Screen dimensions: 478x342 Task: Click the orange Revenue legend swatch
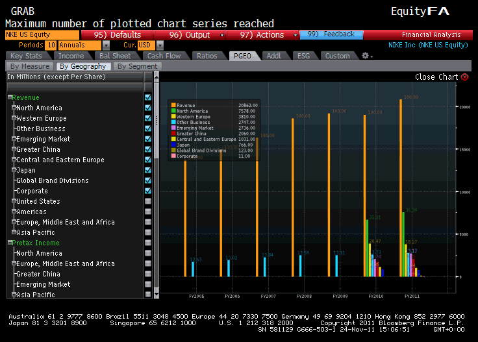173,104
